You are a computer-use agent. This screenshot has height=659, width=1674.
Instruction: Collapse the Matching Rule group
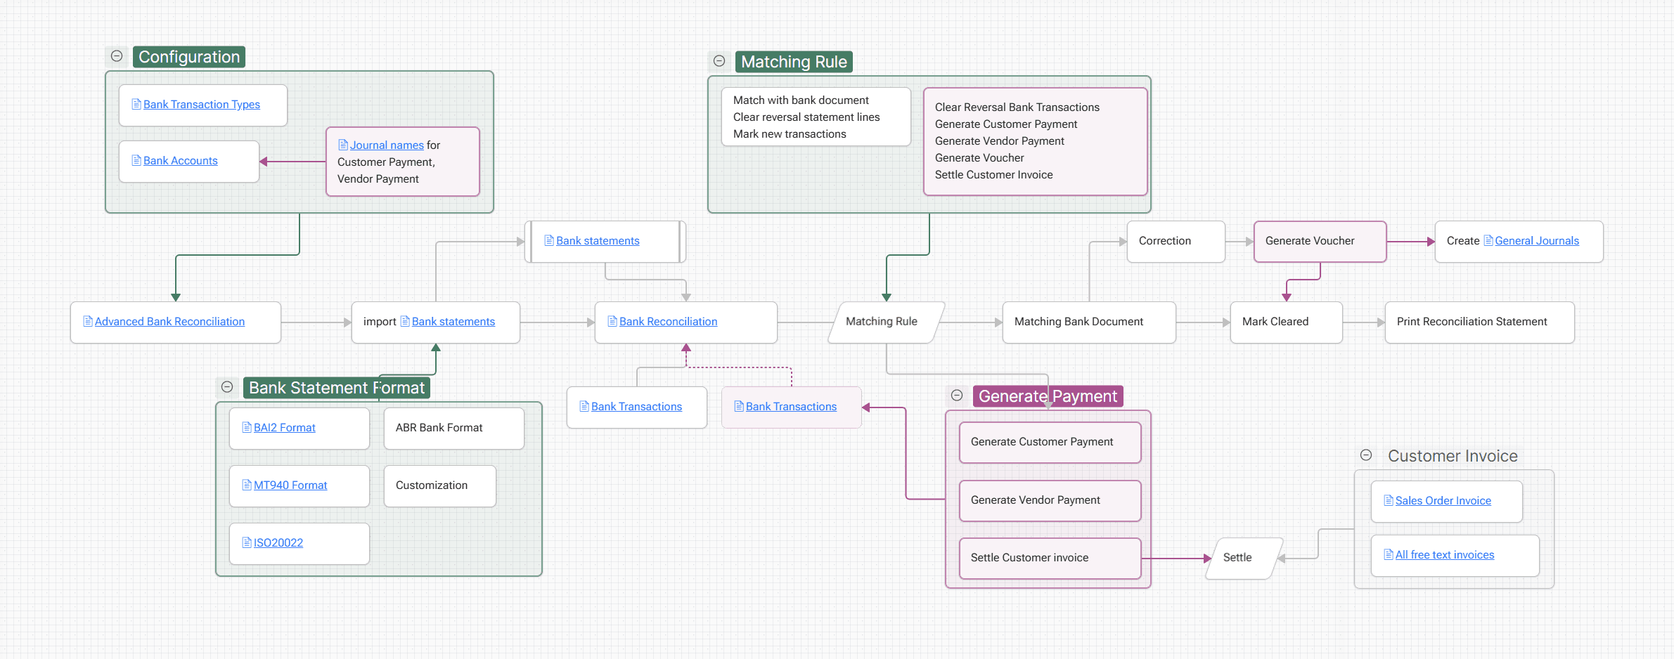[719, 61]
